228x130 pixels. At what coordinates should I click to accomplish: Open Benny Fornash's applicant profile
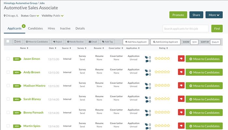pos(33,112)
